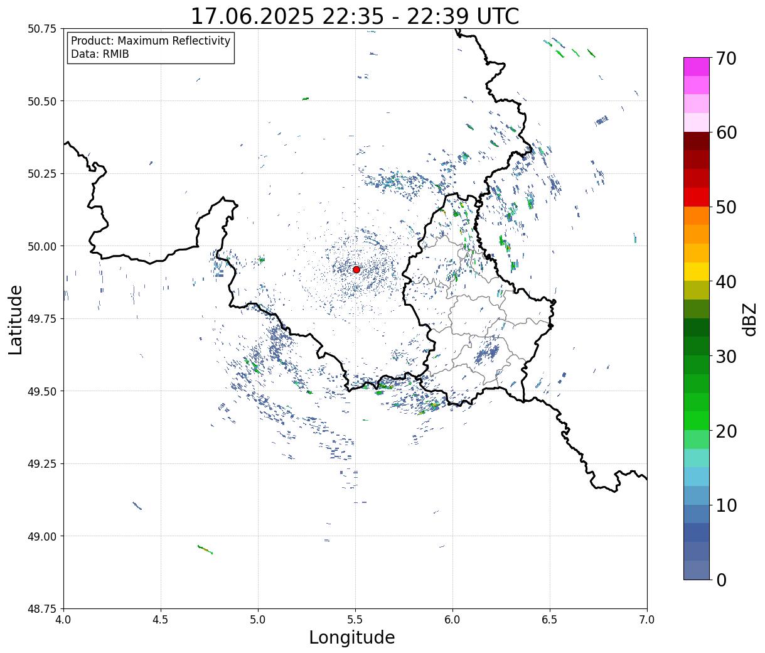Click the colorbar tick value 0
Screen dimensions: 765x653
click(x=721, y=580)
